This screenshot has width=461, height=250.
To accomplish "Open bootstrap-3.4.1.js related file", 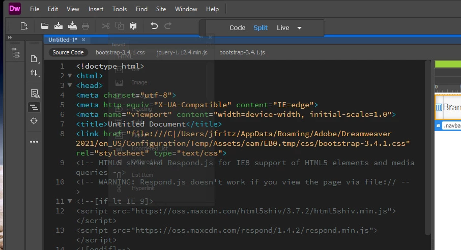I will [x=242, y=52].
